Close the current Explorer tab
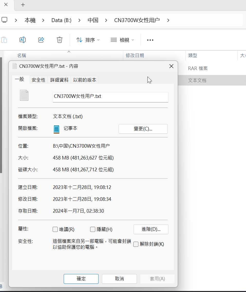This screenshot has height=292, width=246. pos(6,4)
